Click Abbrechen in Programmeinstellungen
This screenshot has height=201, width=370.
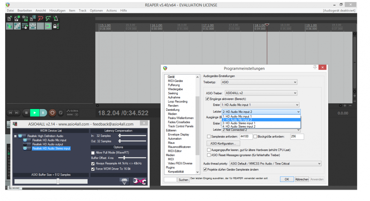302,179
